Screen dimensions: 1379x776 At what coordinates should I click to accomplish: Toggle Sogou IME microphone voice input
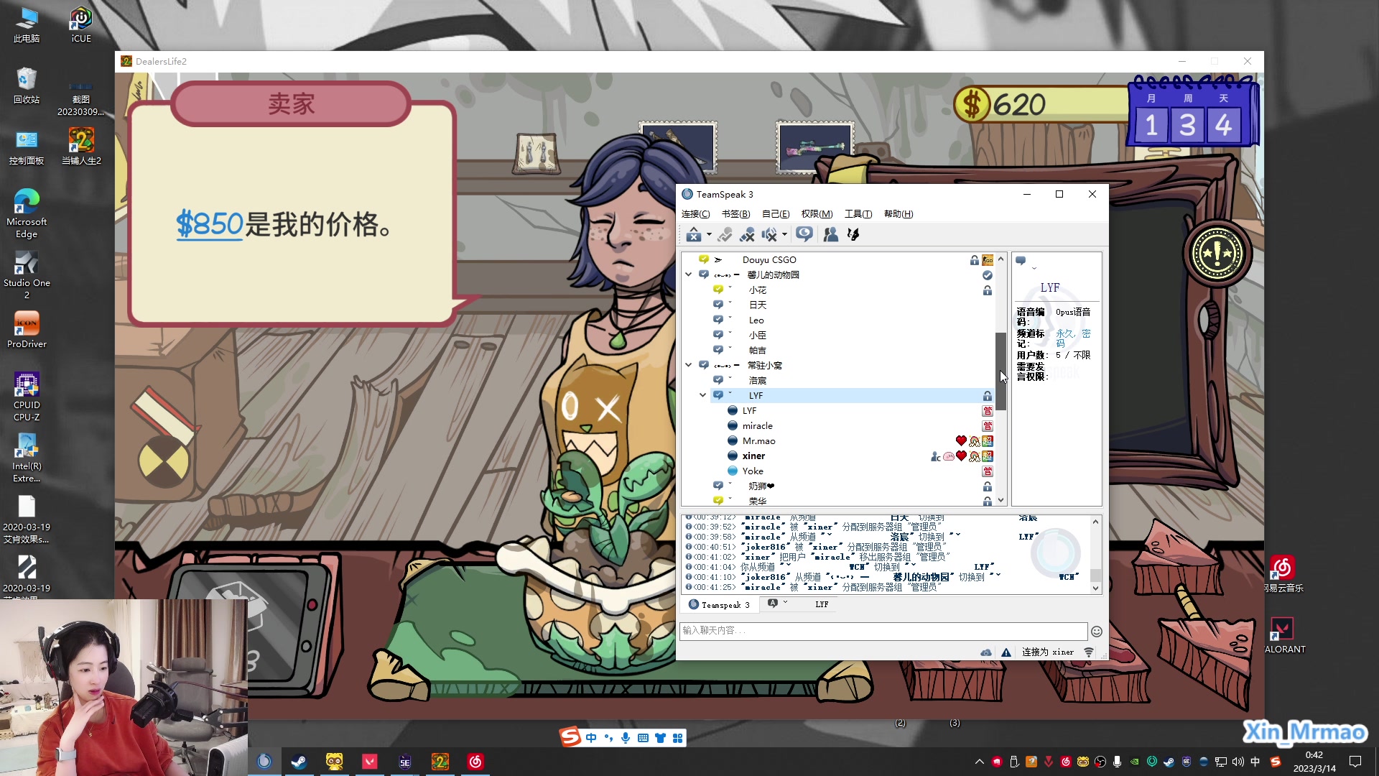(x=626, y=738)
